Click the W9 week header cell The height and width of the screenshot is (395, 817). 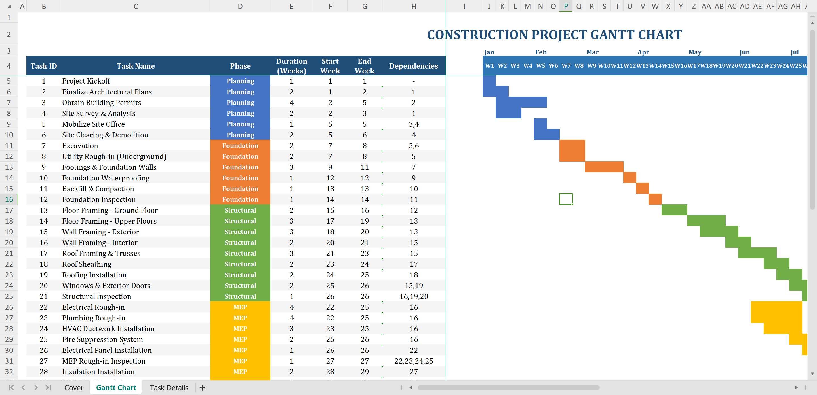(x=591, y=66)
